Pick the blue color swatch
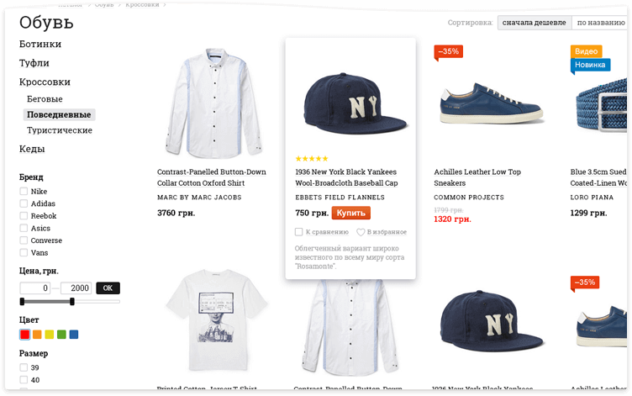632x396 pixels. pyautogui.click(x=74, y=335)
